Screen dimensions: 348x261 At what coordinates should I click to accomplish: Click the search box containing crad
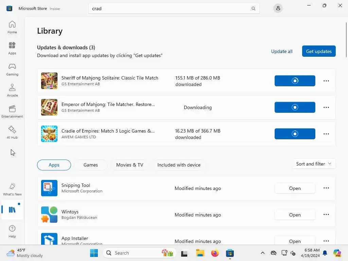tap(174, 8)
